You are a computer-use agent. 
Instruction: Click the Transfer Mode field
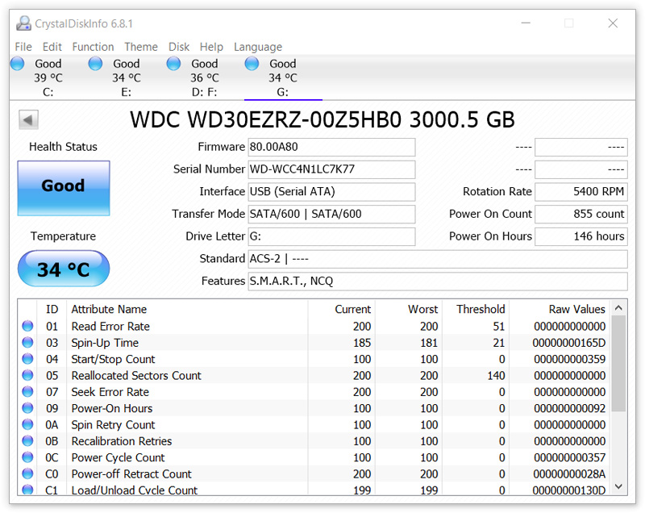coord(331,214)
